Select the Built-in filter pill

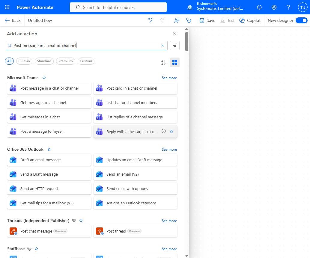tap(24, 61)
